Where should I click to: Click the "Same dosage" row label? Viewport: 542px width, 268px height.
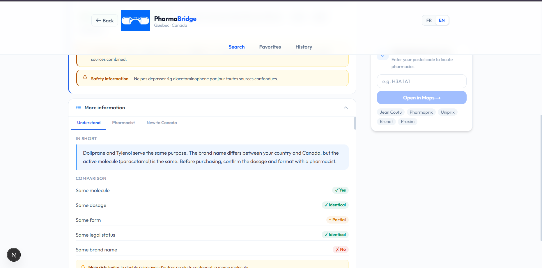[91, 205]
